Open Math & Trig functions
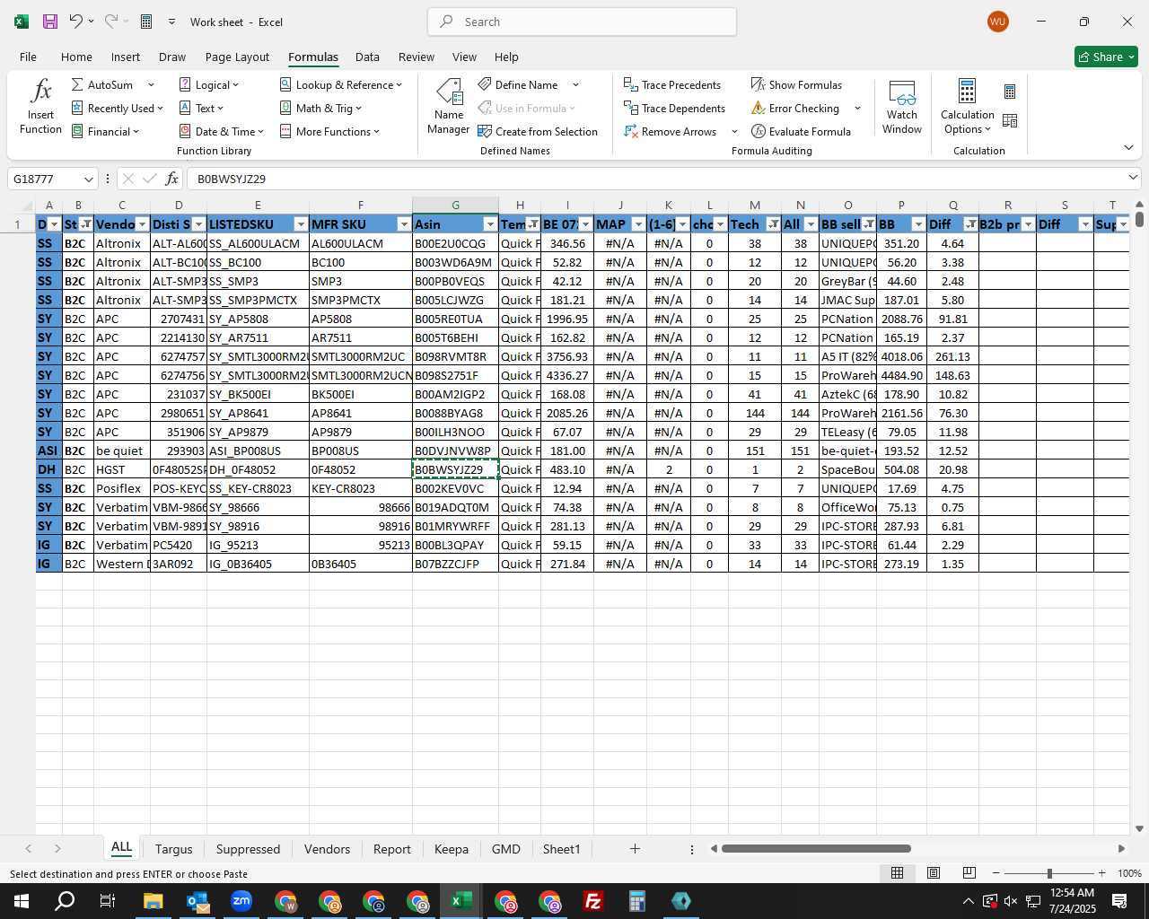1149x919 pixels. point(320,108)
